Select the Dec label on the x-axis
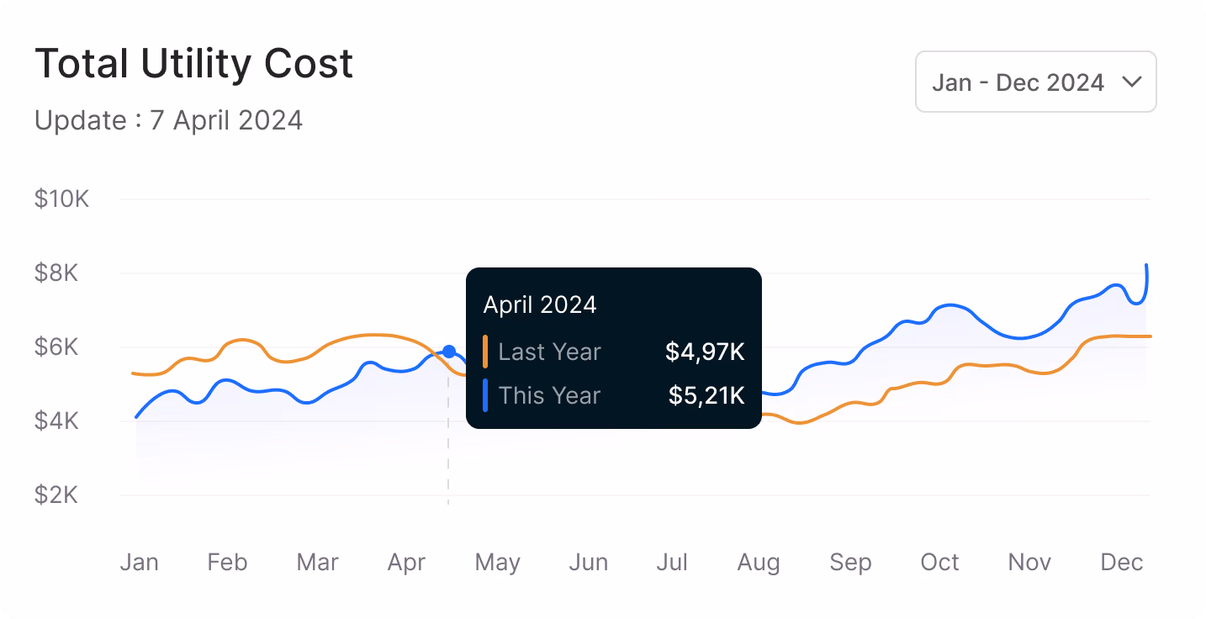The height and width of the screenshot is (619, 1206). click(1121, 562)
